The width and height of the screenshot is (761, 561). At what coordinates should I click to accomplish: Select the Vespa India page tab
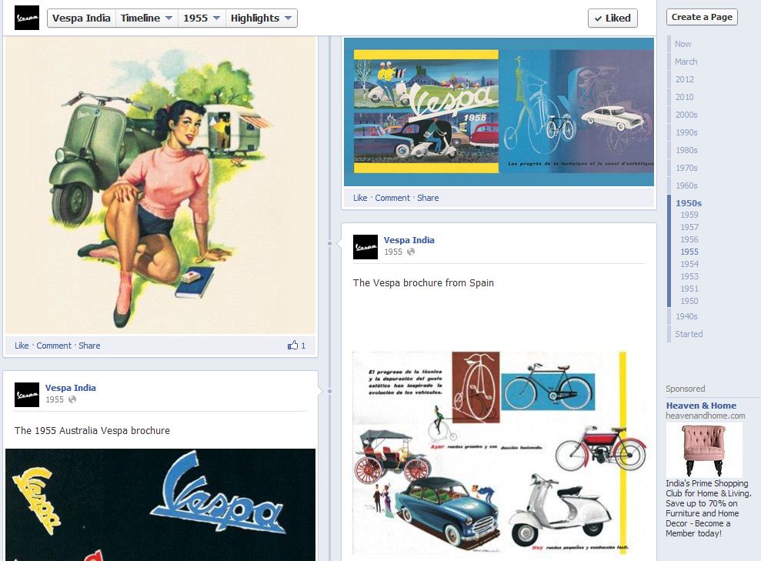coord(82,18)
